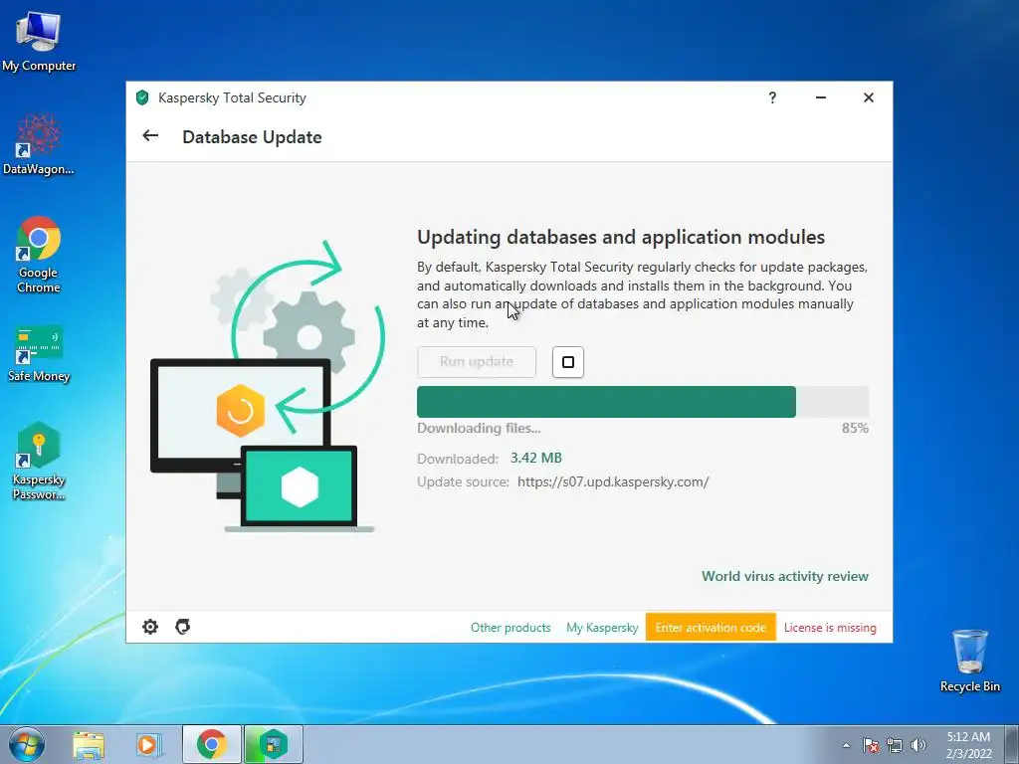Open the Windows Start menu

27,744
